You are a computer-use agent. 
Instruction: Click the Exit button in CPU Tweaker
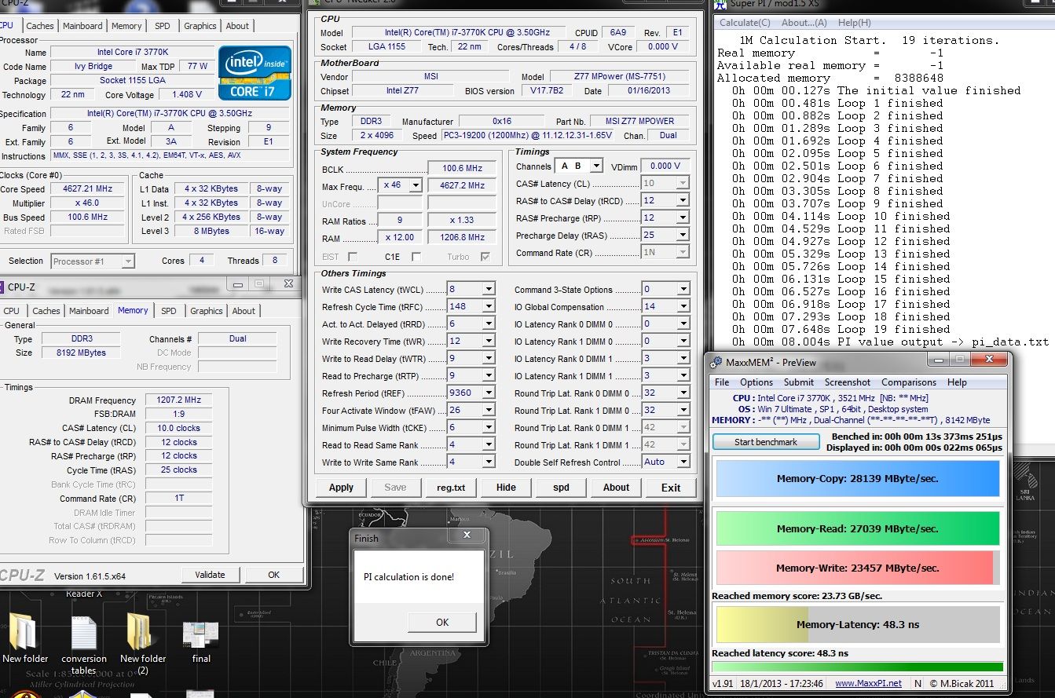point(671,488)
